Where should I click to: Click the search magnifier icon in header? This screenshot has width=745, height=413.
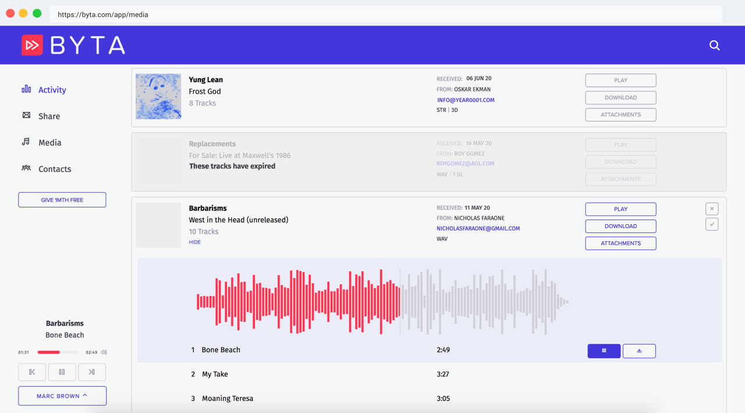(714, 45)
